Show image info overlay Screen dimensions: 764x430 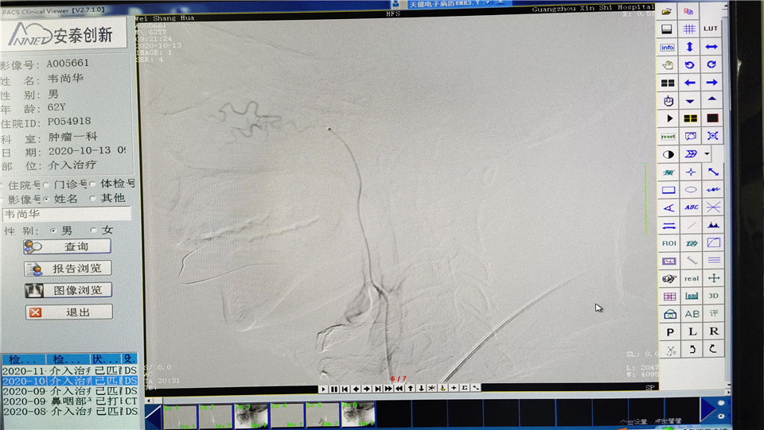coord(668,47)
